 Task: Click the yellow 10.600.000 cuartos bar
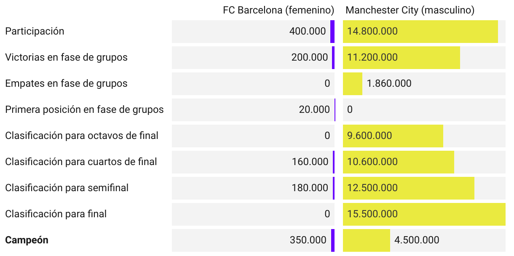tap(399, 162)
